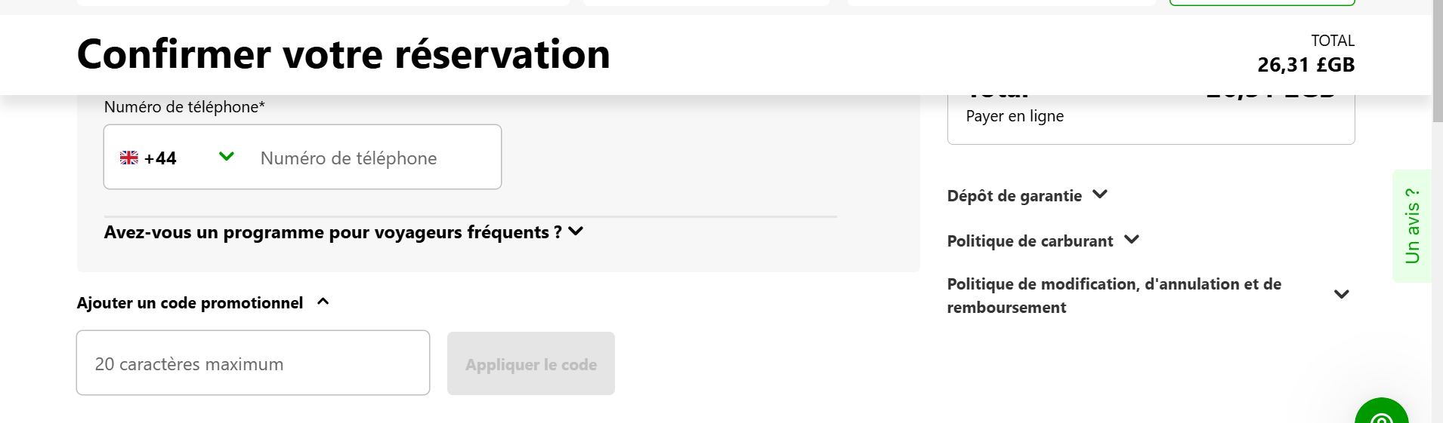Click 'Ajouter un code promotionnel' label
Screen dimensions: 1443x423
[x=190, y=303]
